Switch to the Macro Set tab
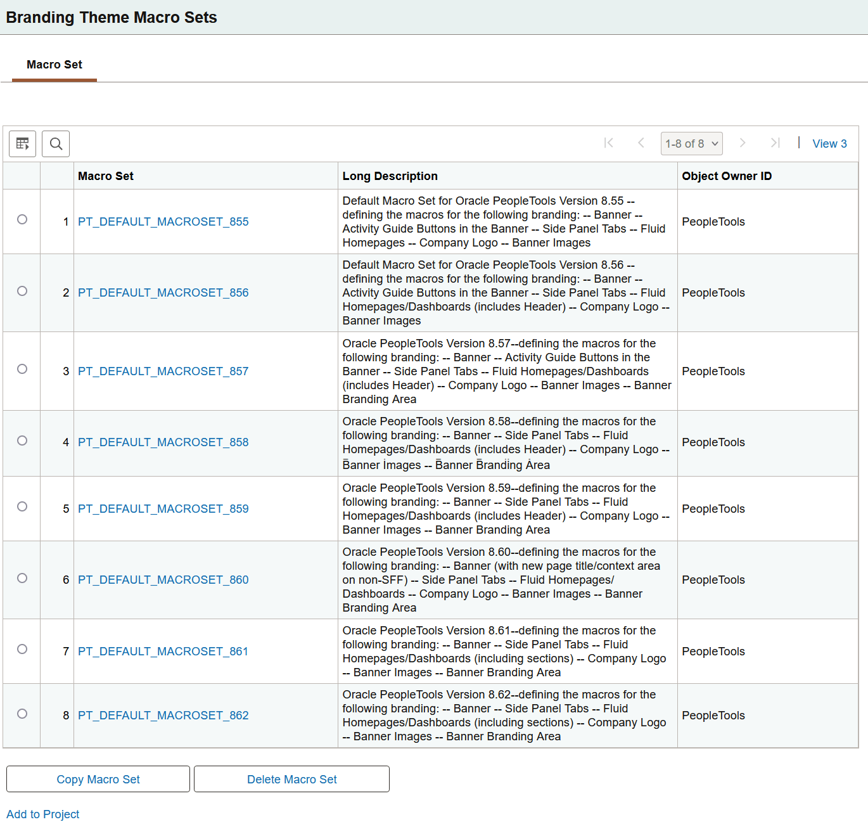This screenshot has height=829, width=868. [54, 65]
